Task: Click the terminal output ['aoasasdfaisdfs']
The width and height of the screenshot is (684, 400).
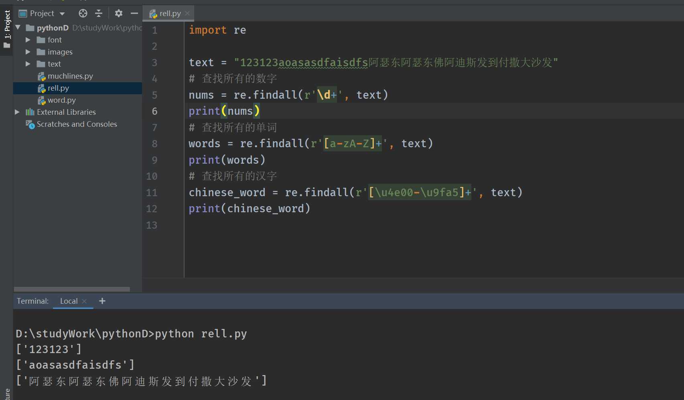Action: tap(75, 365)
